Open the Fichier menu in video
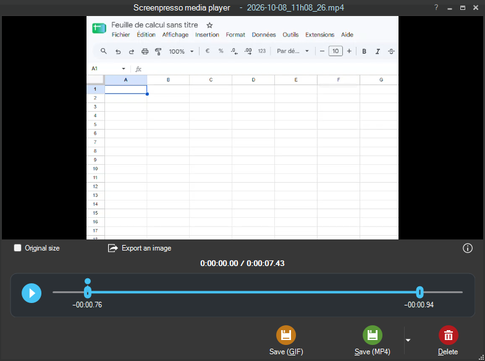Image resolution: width=485 pixels, height=361 pixels. pyautogui.click(x=120, y=35)
